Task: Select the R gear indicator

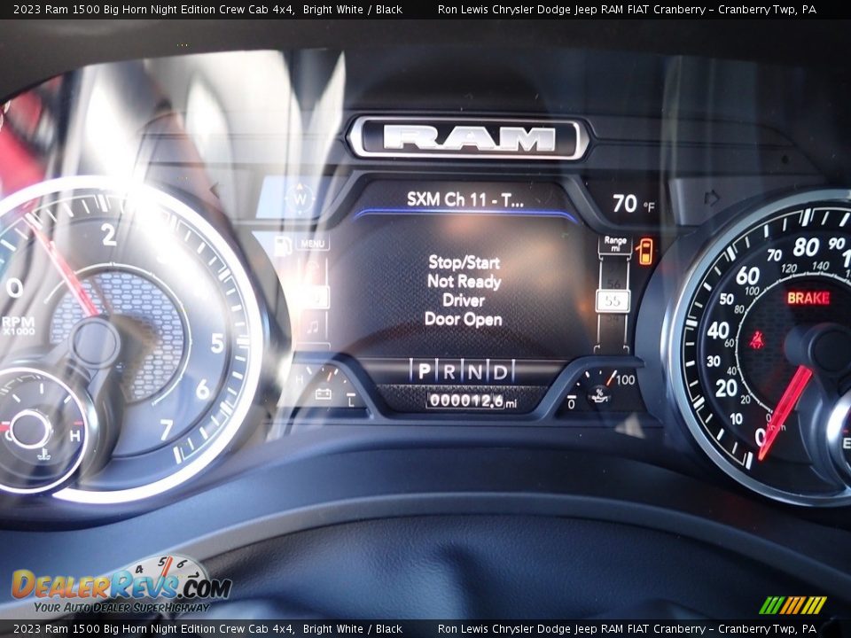Action: tap(449, 371)
